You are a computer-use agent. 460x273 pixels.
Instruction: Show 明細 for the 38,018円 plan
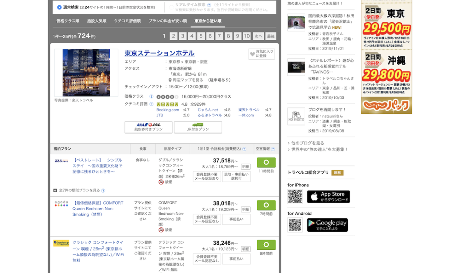click(x=246, y=209)
